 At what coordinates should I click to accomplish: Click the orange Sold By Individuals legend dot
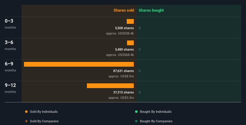pos(26,112)
